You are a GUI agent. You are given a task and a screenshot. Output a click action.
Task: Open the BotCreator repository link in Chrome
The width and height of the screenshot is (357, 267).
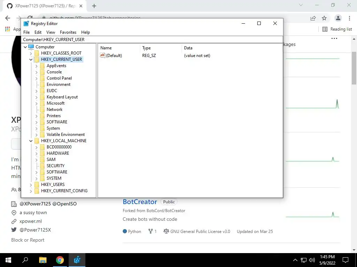(x=140, y=202)
